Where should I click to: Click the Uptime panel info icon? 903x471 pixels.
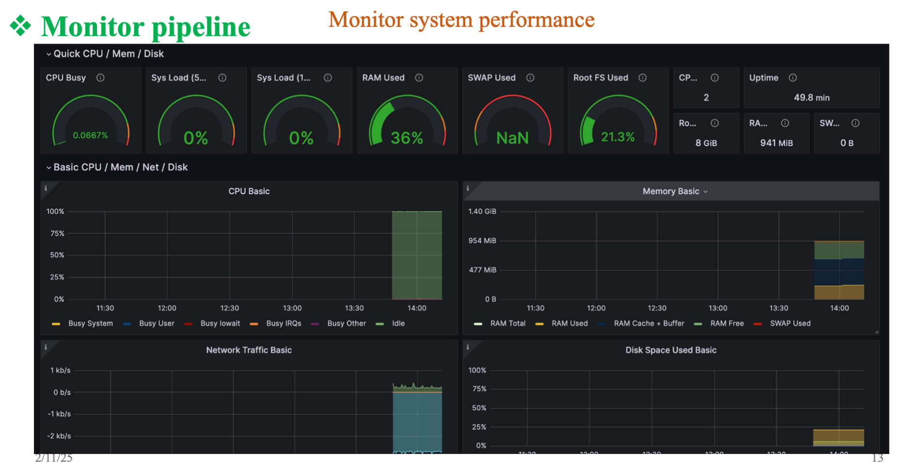pyautogui.click(x=792, y=78)
